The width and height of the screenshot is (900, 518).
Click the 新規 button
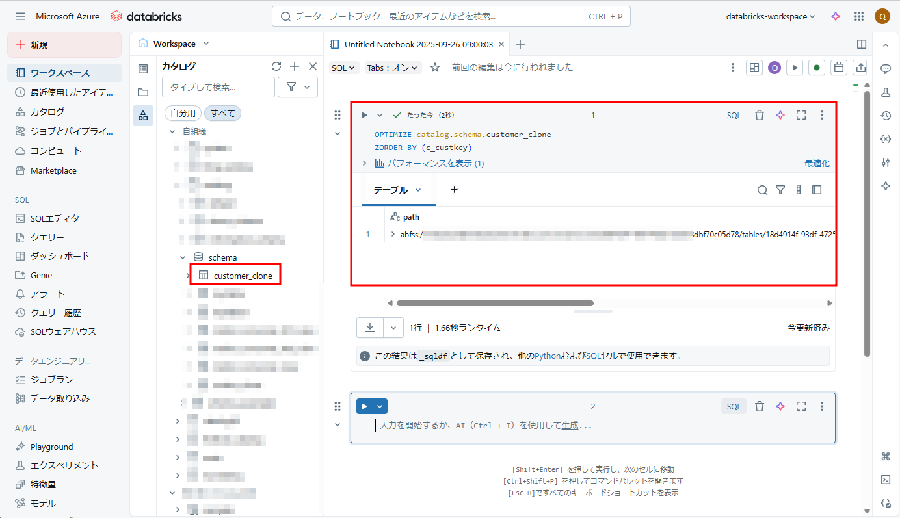pyautogui.click(x=64, y=45)
